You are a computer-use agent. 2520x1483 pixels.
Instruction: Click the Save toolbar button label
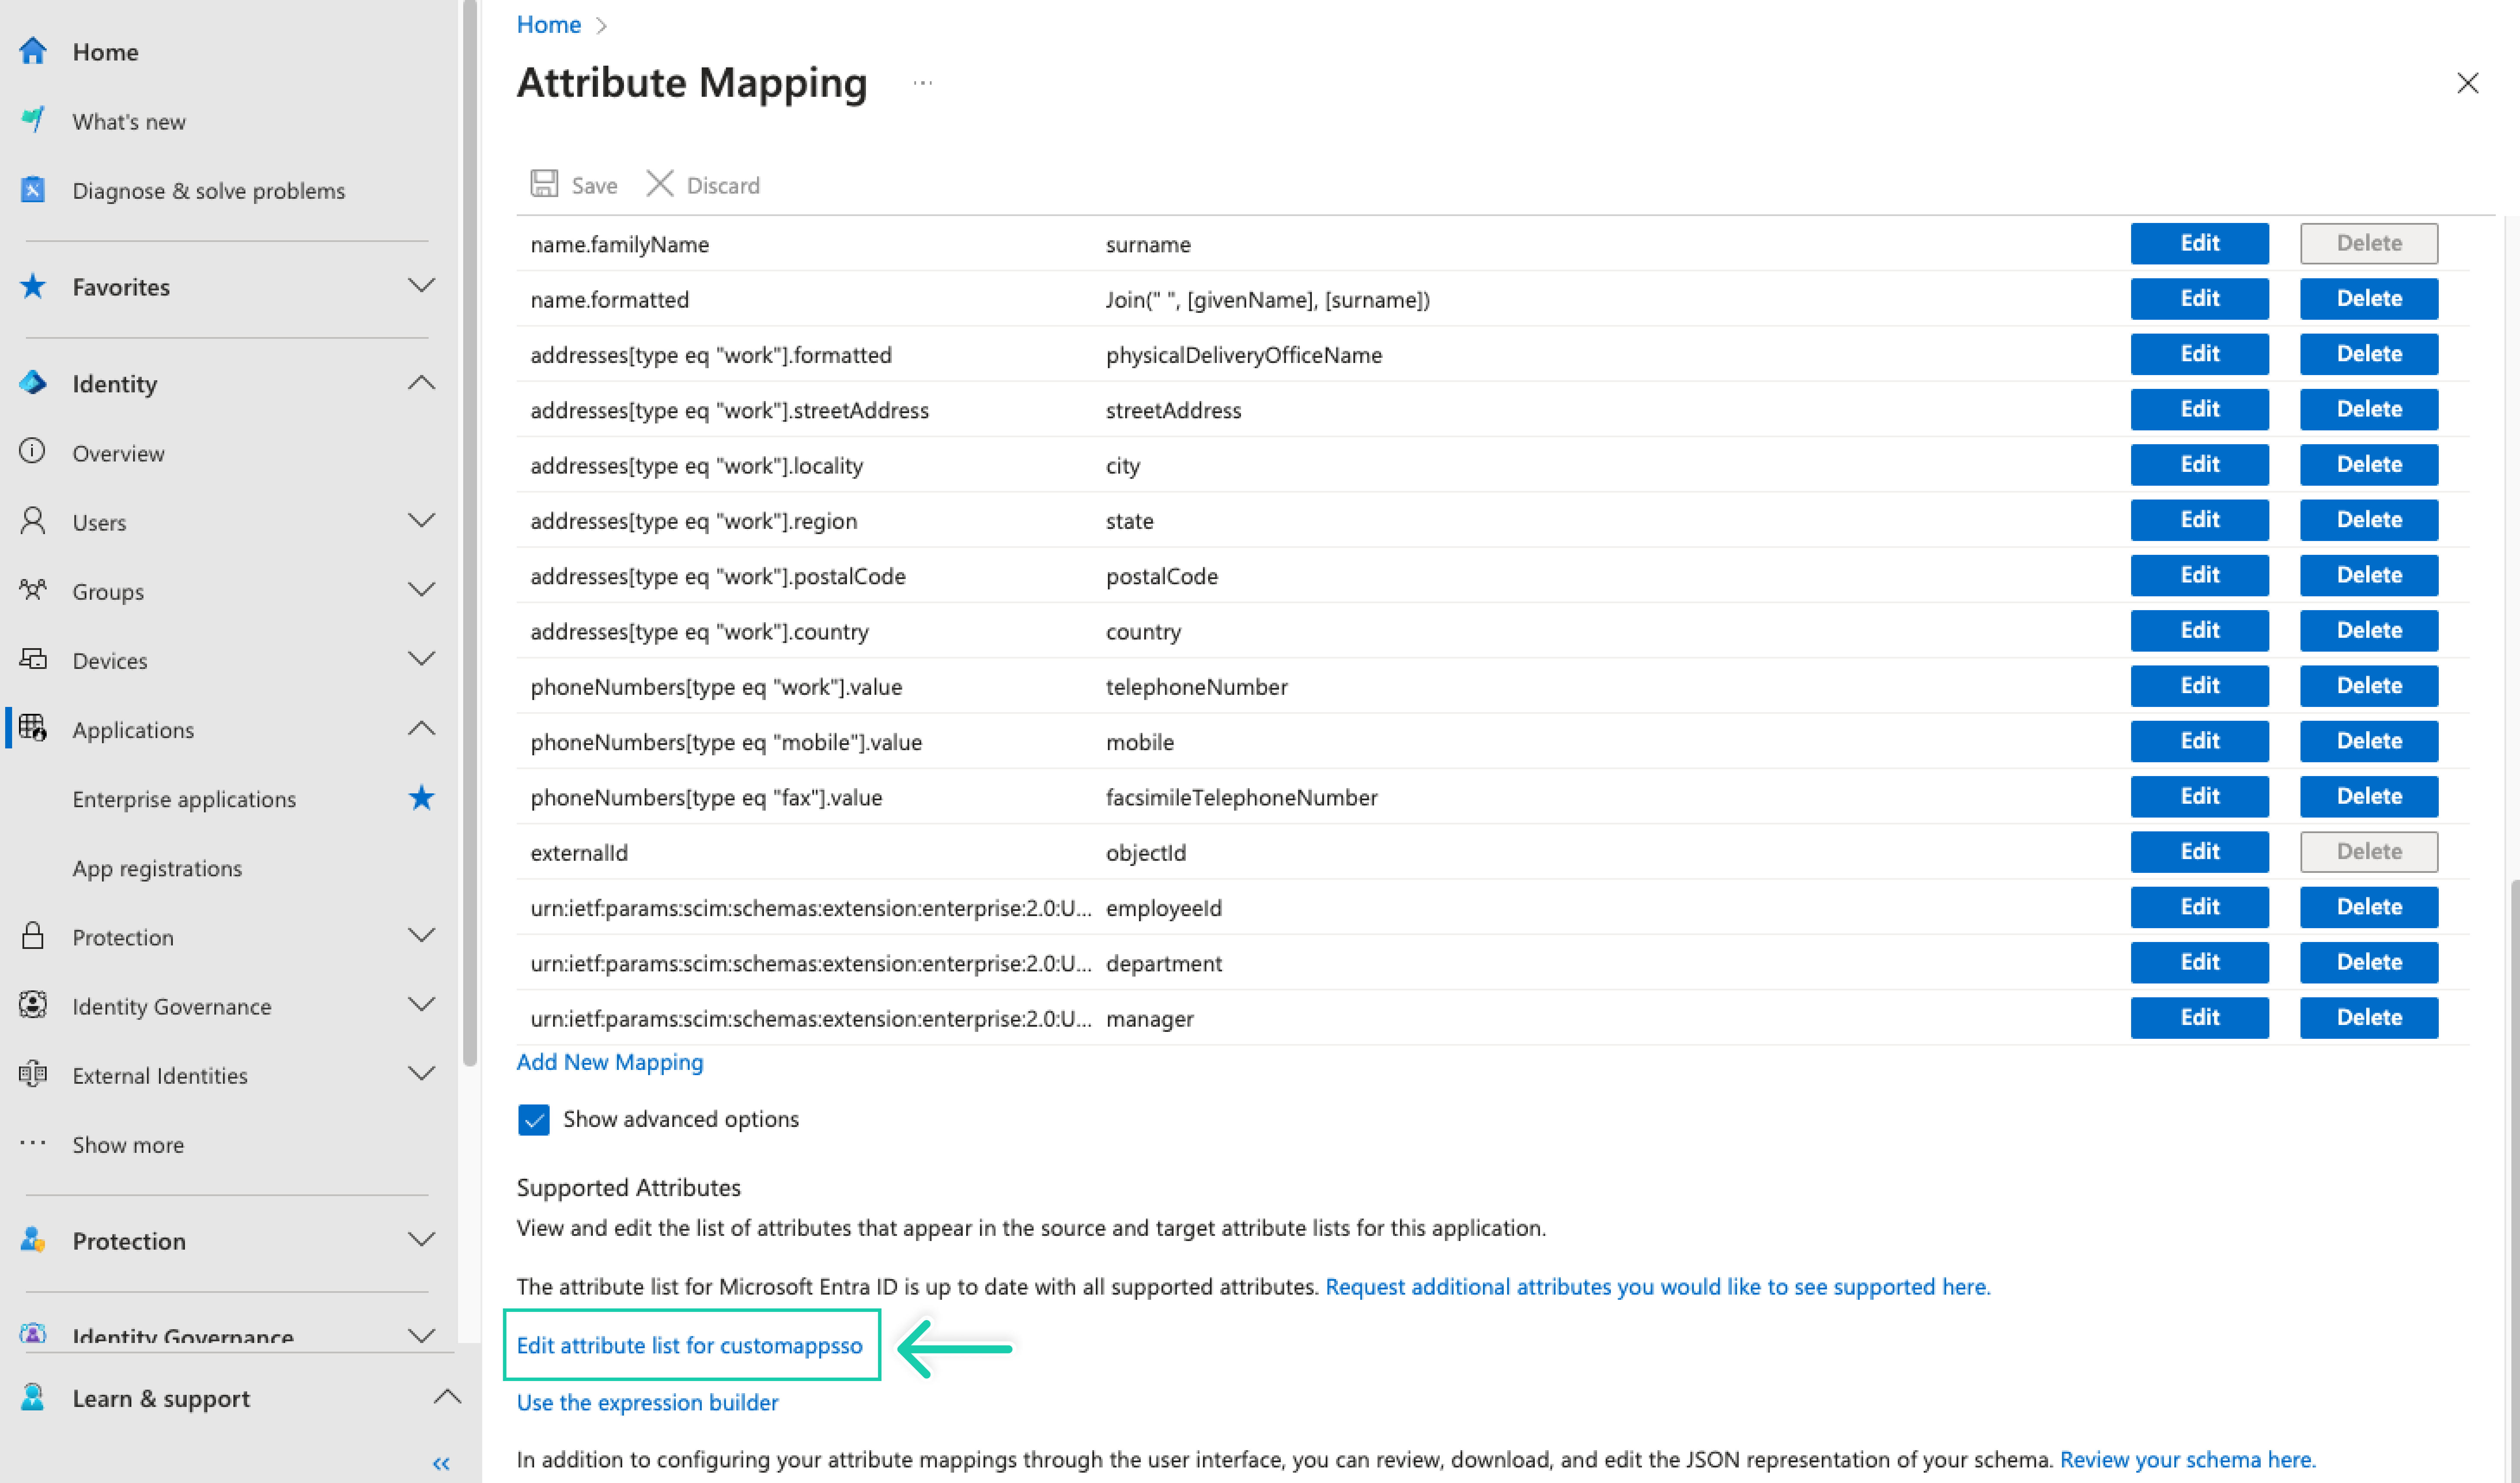click(594, 185)
